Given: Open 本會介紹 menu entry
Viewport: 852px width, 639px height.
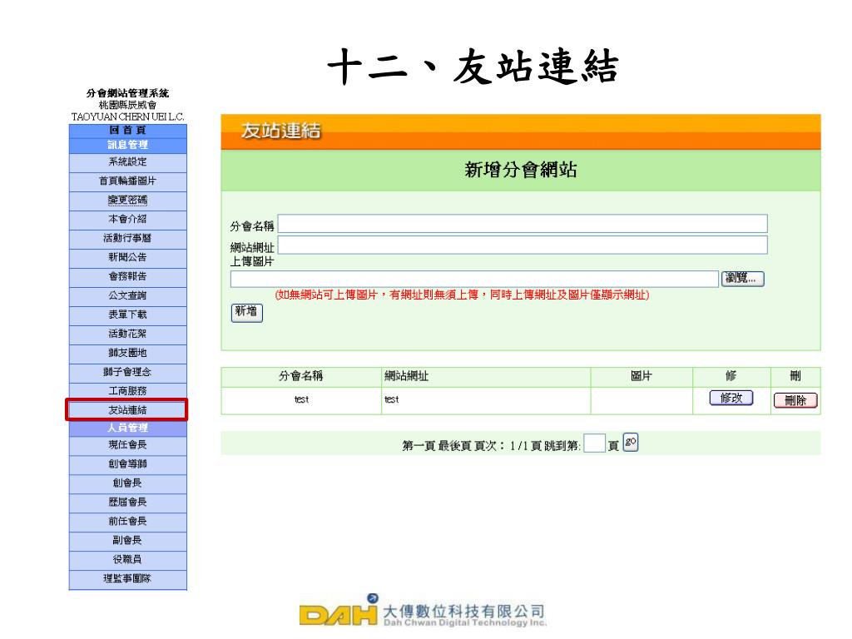Looking at the screenshot, I should point(127,219).
